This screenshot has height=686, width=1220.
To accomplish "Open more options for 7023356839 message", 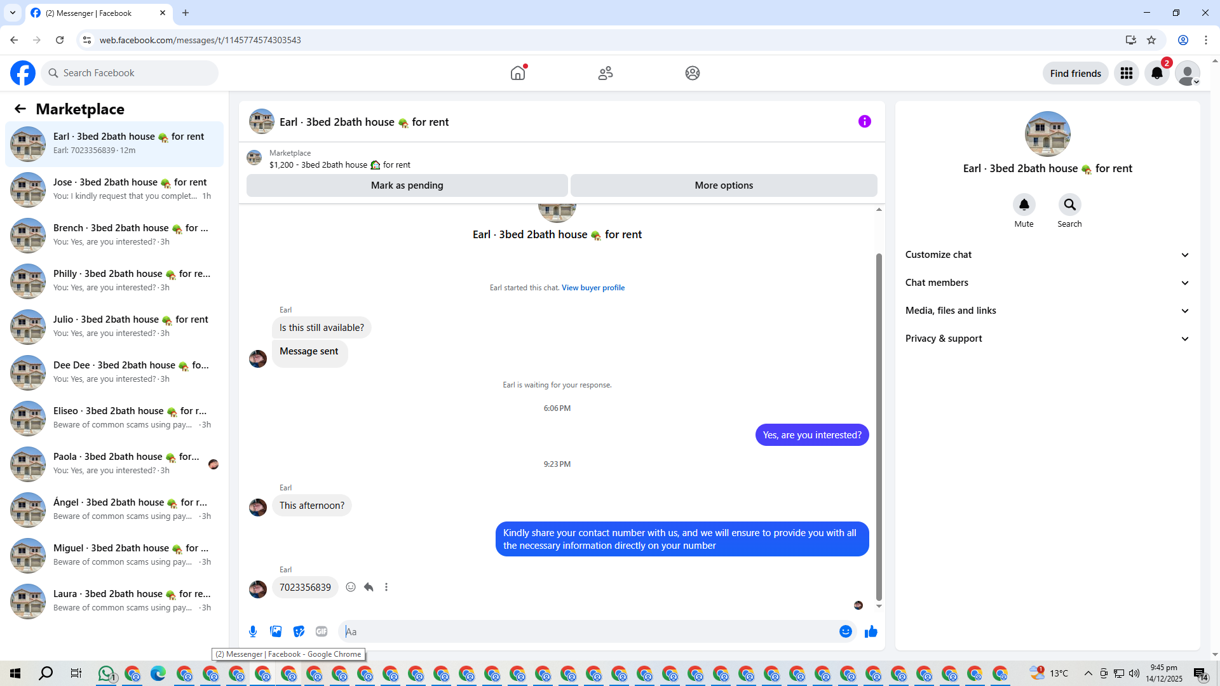I will (386, 587).
